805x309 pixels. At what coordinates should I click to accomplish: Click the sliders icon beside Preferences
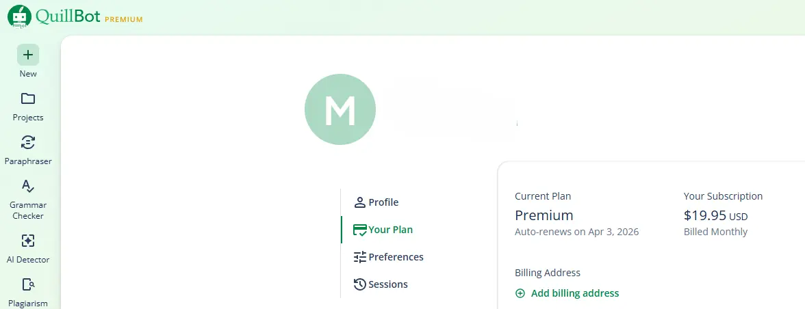[x=360, y=257]
